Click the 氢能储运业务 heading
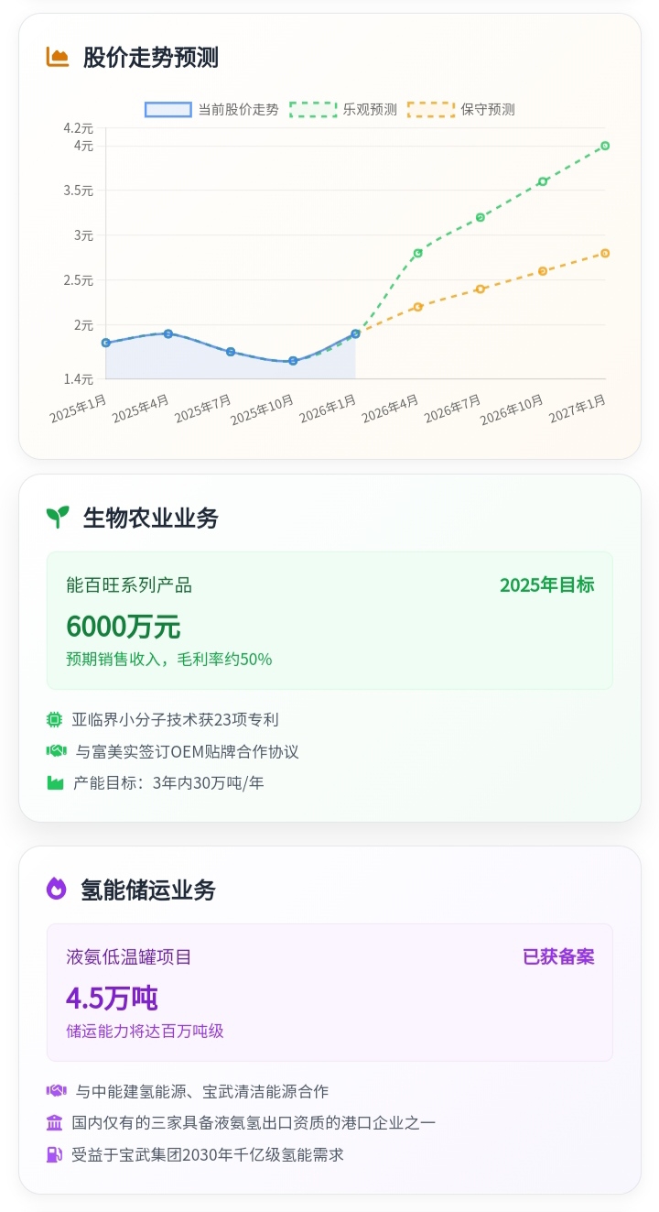This screenshot has width=659, height=1212. 148,890
